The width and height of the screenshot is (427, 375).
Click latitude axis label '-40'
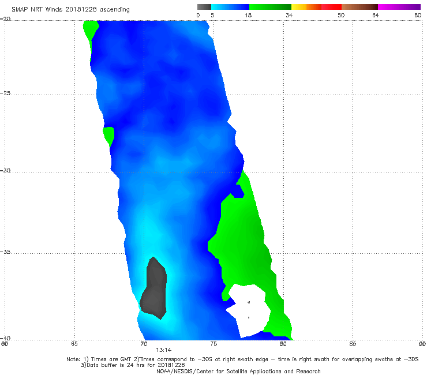point(5,338)
